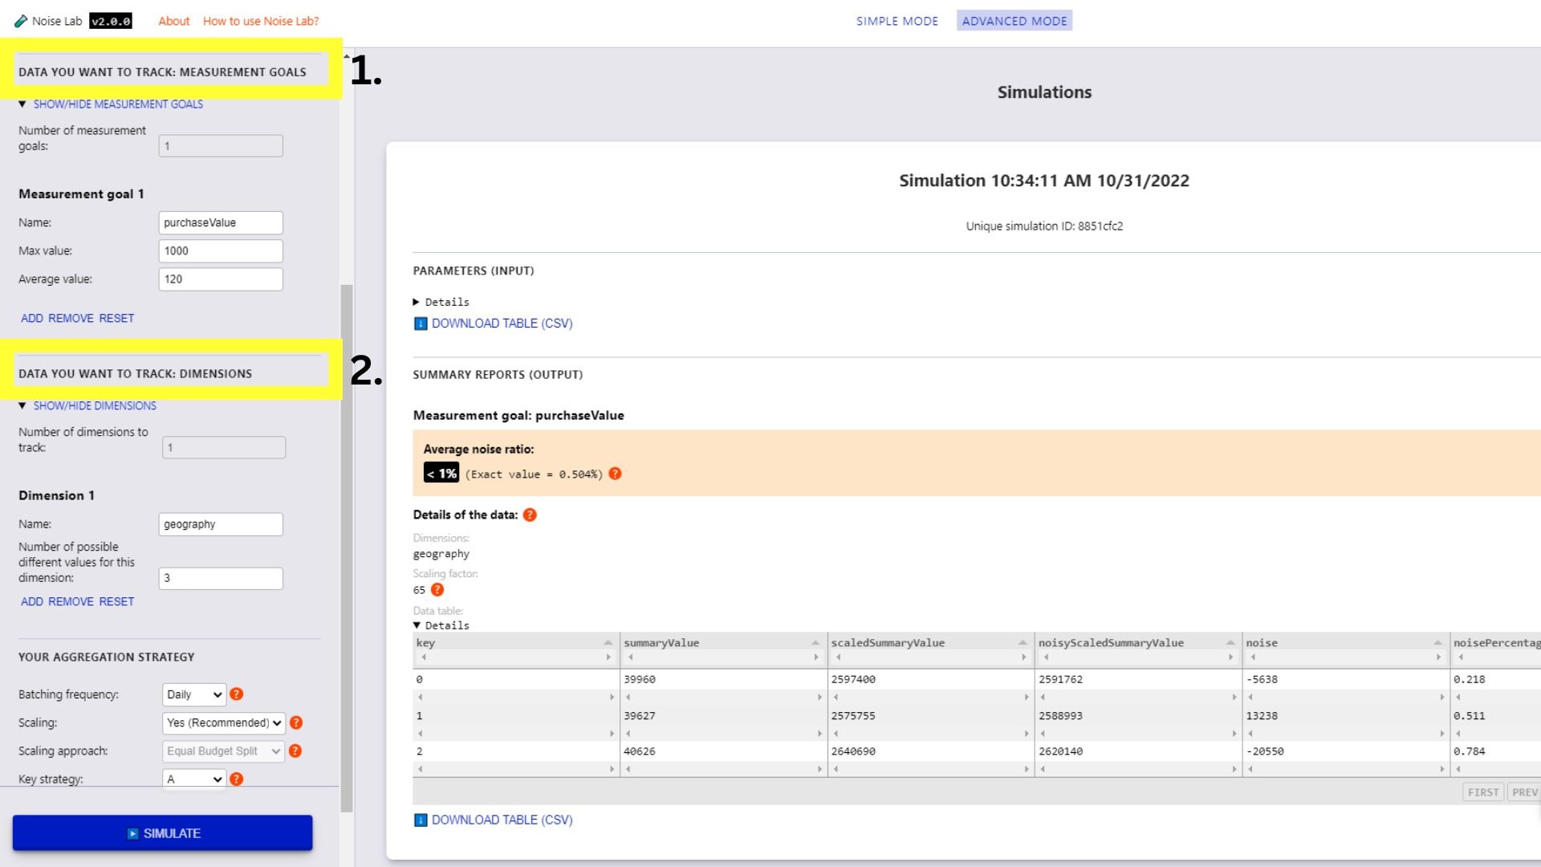Click the CSV download icon for summary table
The image size is (1541, 867).
pyautogui.click(x=421, y=820)
